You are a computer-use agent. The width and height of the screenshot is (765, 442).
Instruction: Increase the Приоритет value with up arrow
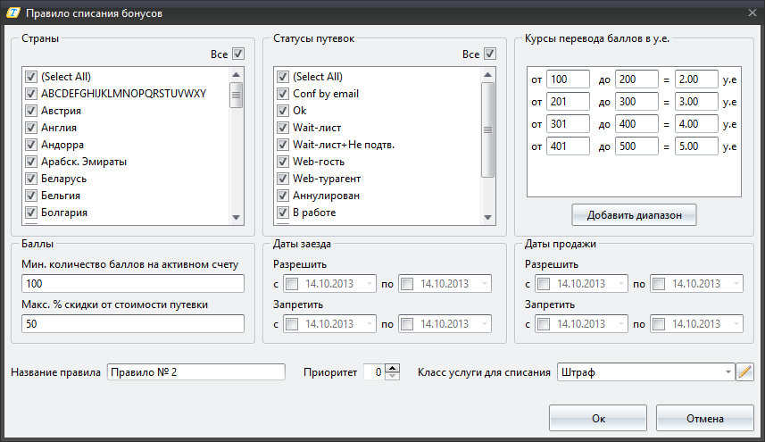pos(392,368)
